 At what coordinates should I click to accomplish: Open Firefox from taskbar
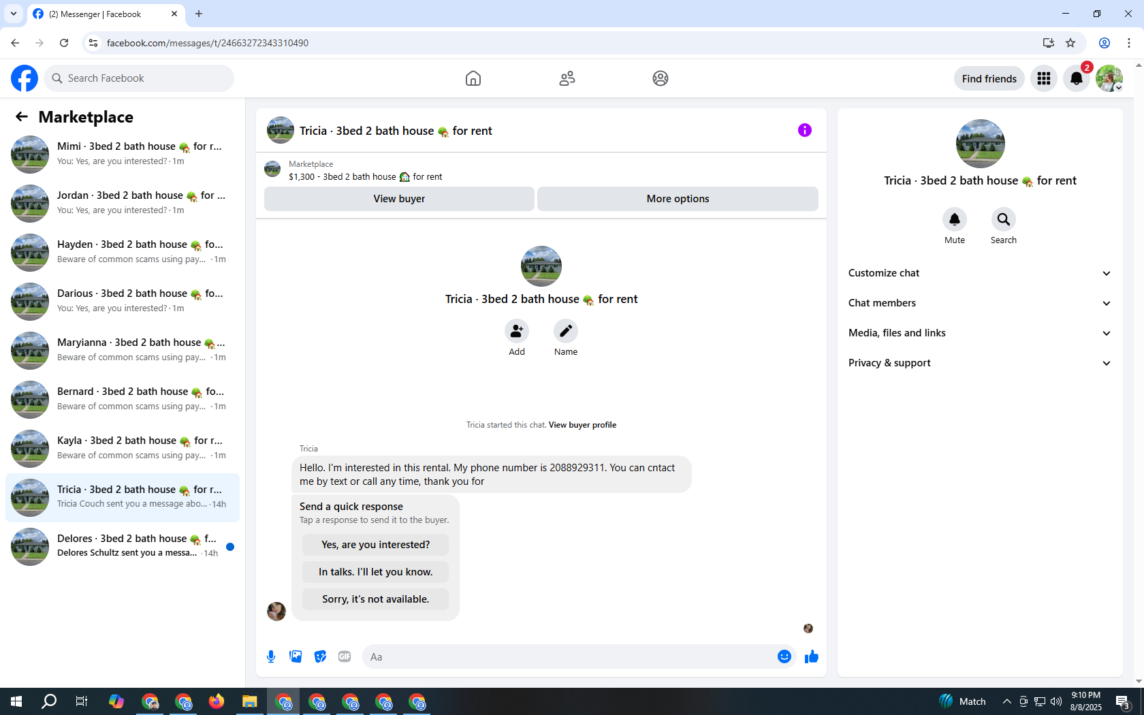click(x=217, y=701)
